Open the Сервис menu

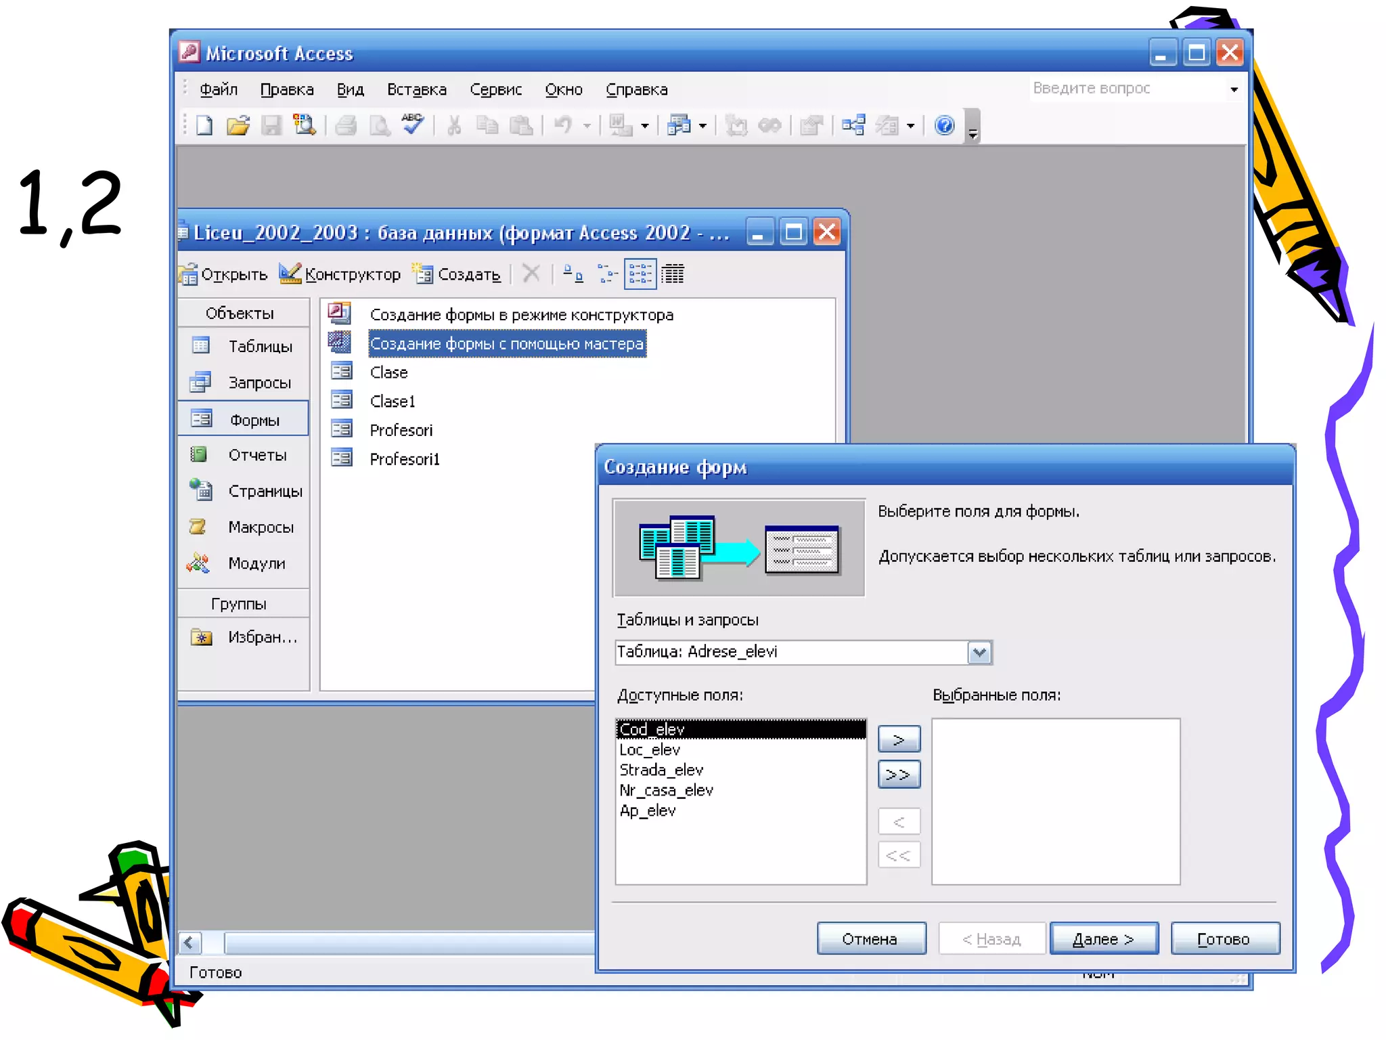495,89
